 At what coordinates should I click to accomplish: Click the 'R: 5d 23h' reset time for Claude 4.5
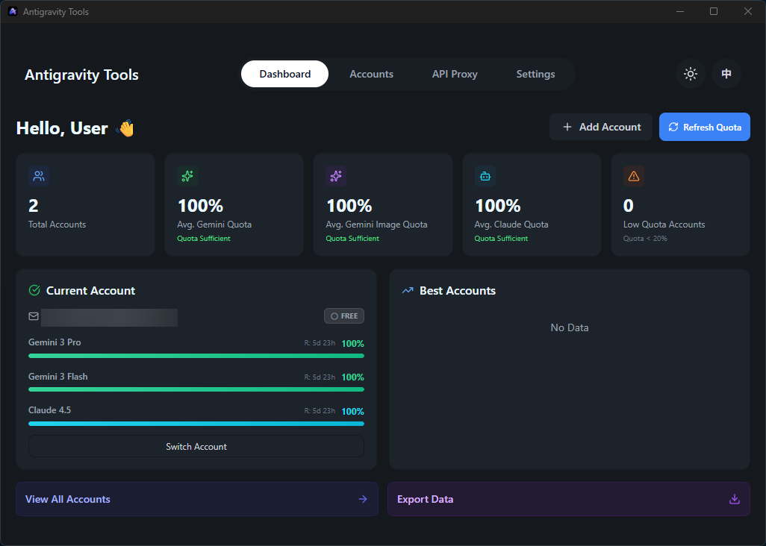tap(320, 411)
